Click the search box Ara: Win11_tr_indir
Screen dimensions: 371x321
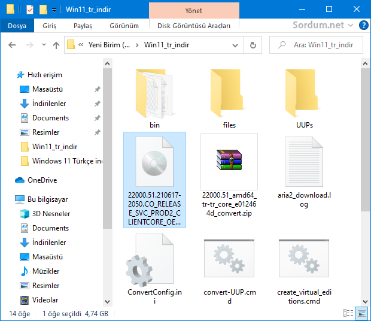tap(316, 45)
